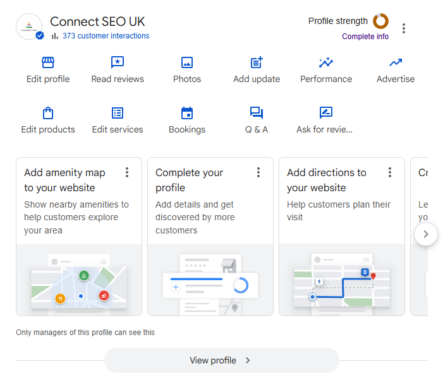Click Add update post icon
Image resolution: width=443 pixels, height=383 pixels.
click(257, 62)
